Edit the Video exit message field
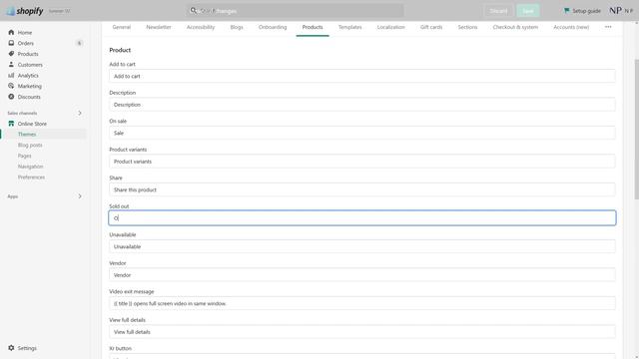This screenshot has width=639, height=359. coord(361,303)
